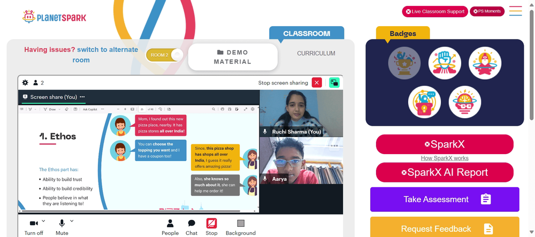
Task: Switch to the CURRICULUM tab
Action: pyautogui.click(x=316, y=53)
